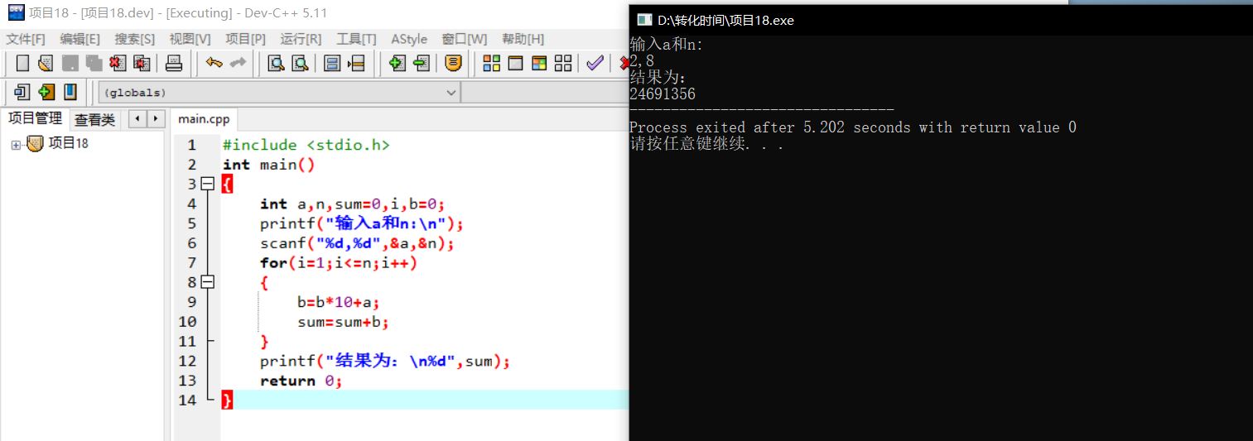Screen dimensions: 1253x441
Task: Click the Run window icon
Action: point(515,63)
